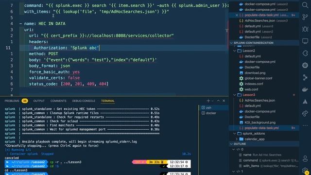Show additional views via ellipsis icon

(305, 125)
